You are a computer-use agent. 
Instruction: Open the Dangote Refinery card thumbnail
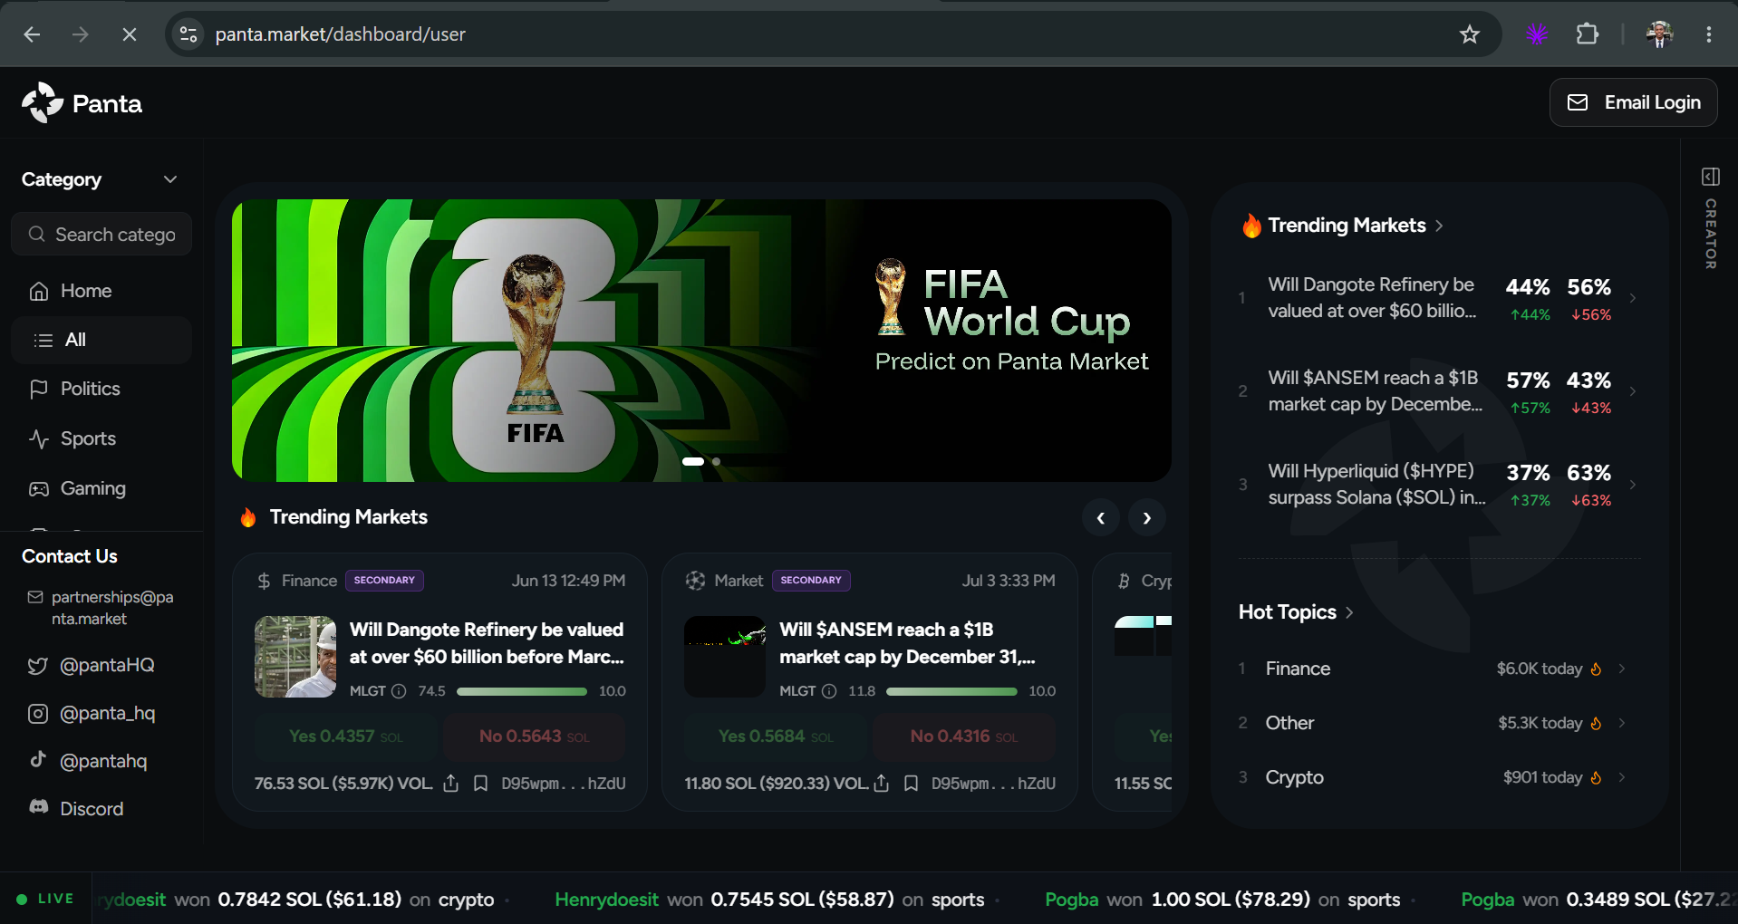(295, 657)
